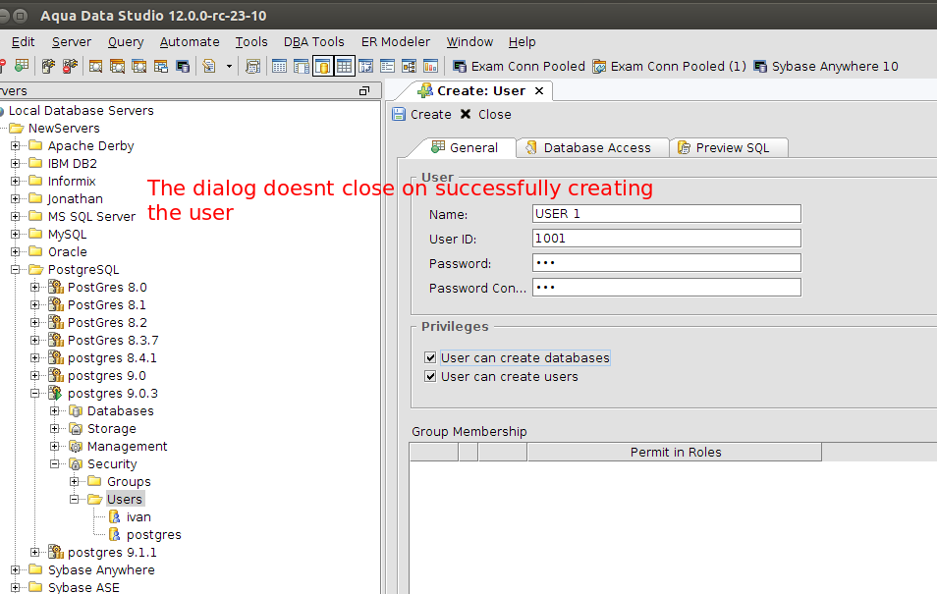Click into the Name field

[666, 214]
